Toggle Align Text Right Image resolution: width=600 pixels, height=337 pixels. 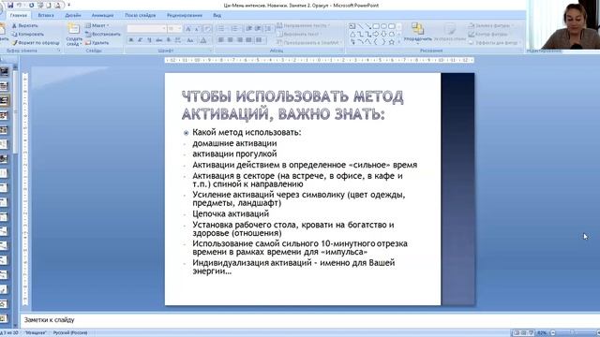tap(240, 39)
